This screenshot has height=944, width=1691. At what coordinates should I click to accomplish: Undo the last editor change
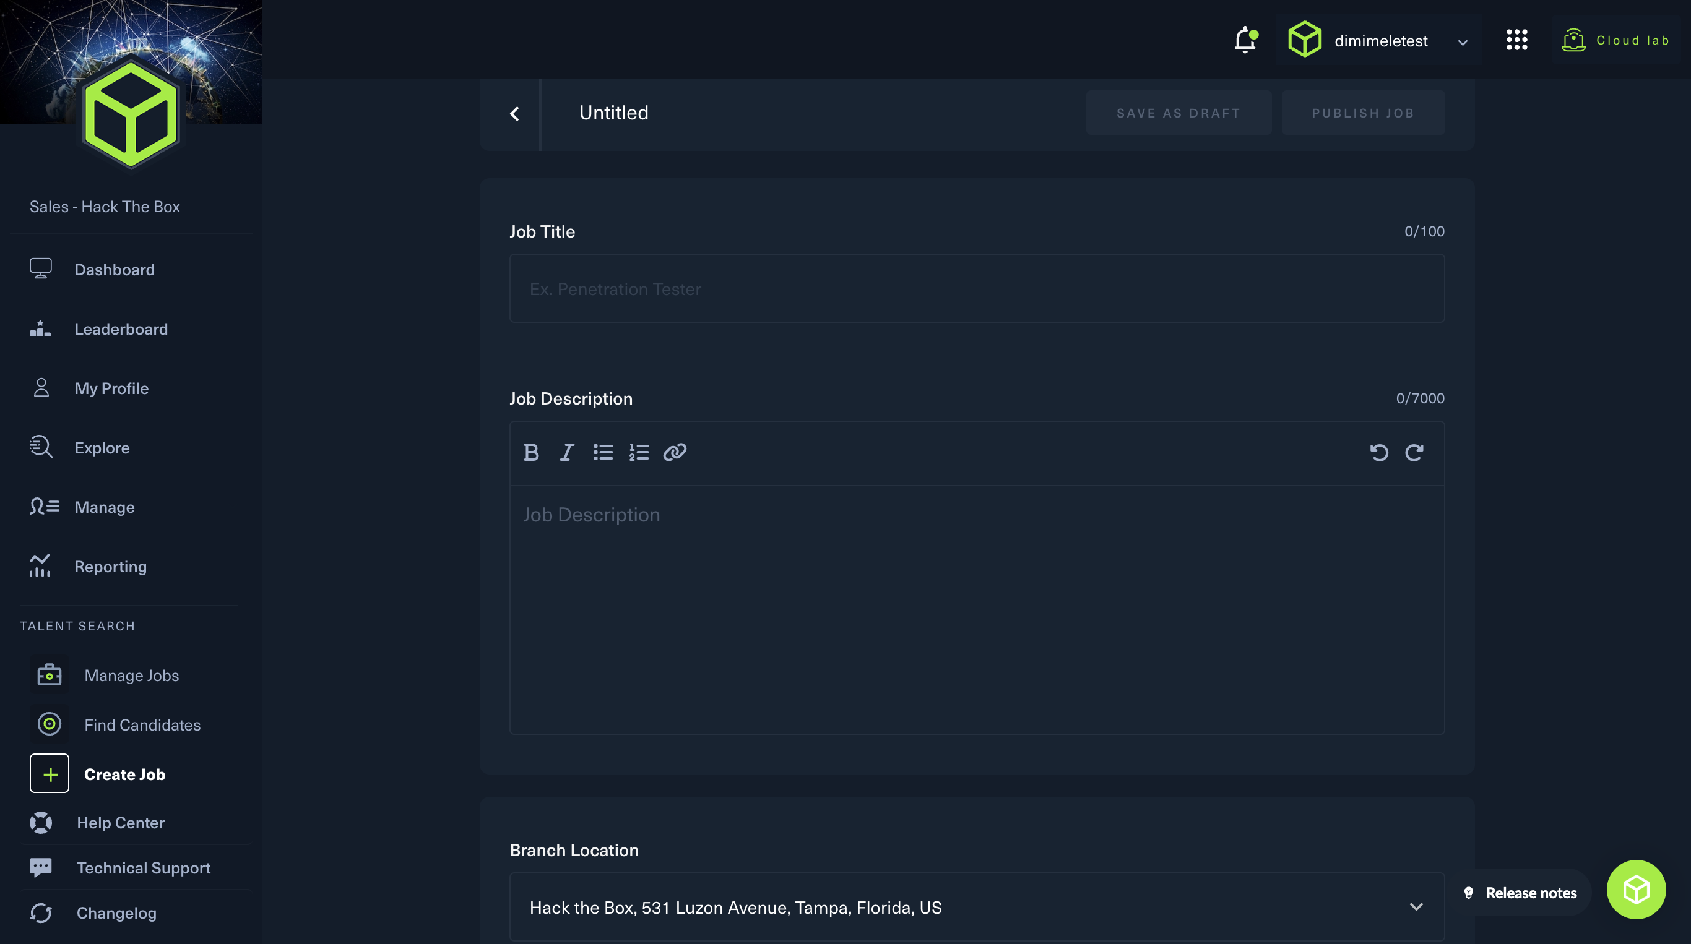[1379, 453]
